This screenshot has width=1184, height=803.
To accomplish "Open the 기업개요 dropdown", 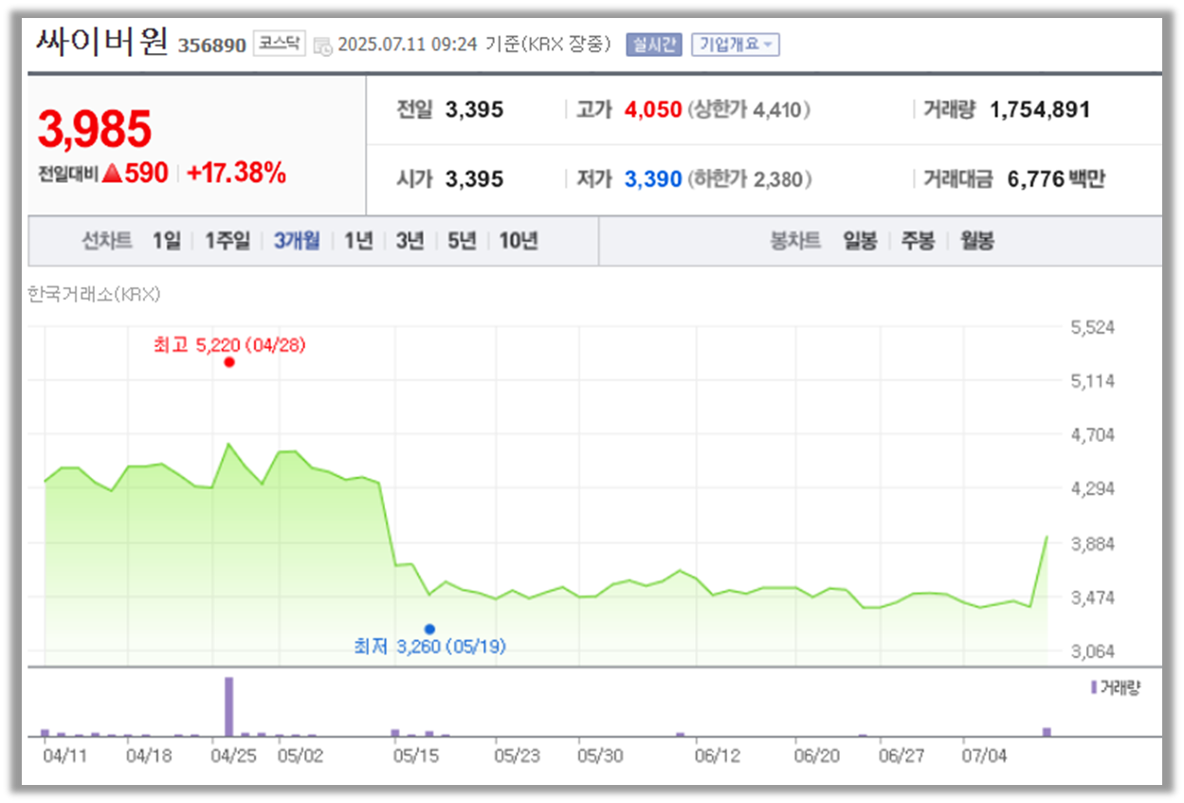I will [736, 45].
